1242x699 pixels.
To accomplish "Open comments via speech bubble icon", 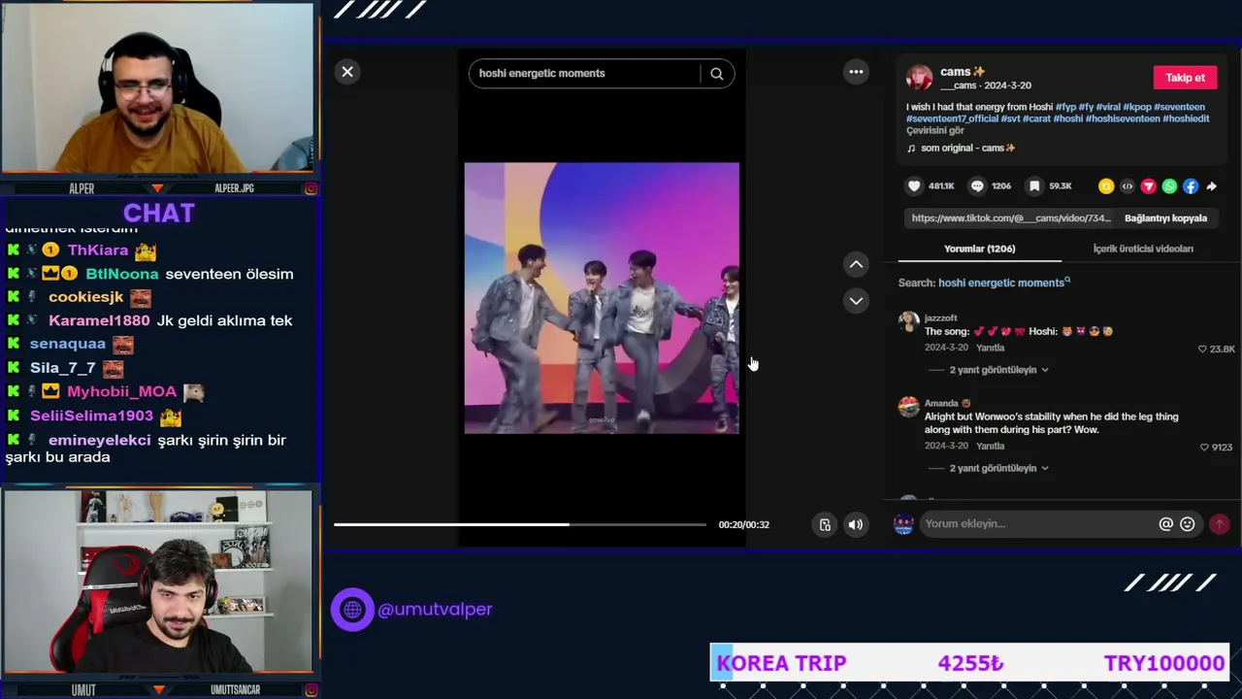I will (x=977, y=186).
